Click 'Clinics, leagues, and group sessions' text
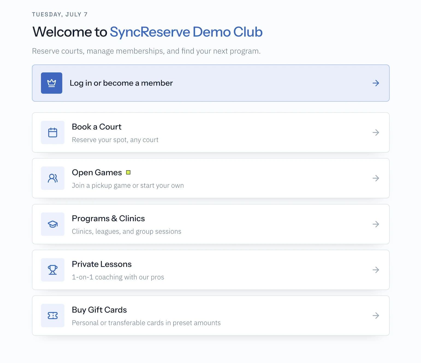This screenshot has height=363, width=421. pos(127,231)
